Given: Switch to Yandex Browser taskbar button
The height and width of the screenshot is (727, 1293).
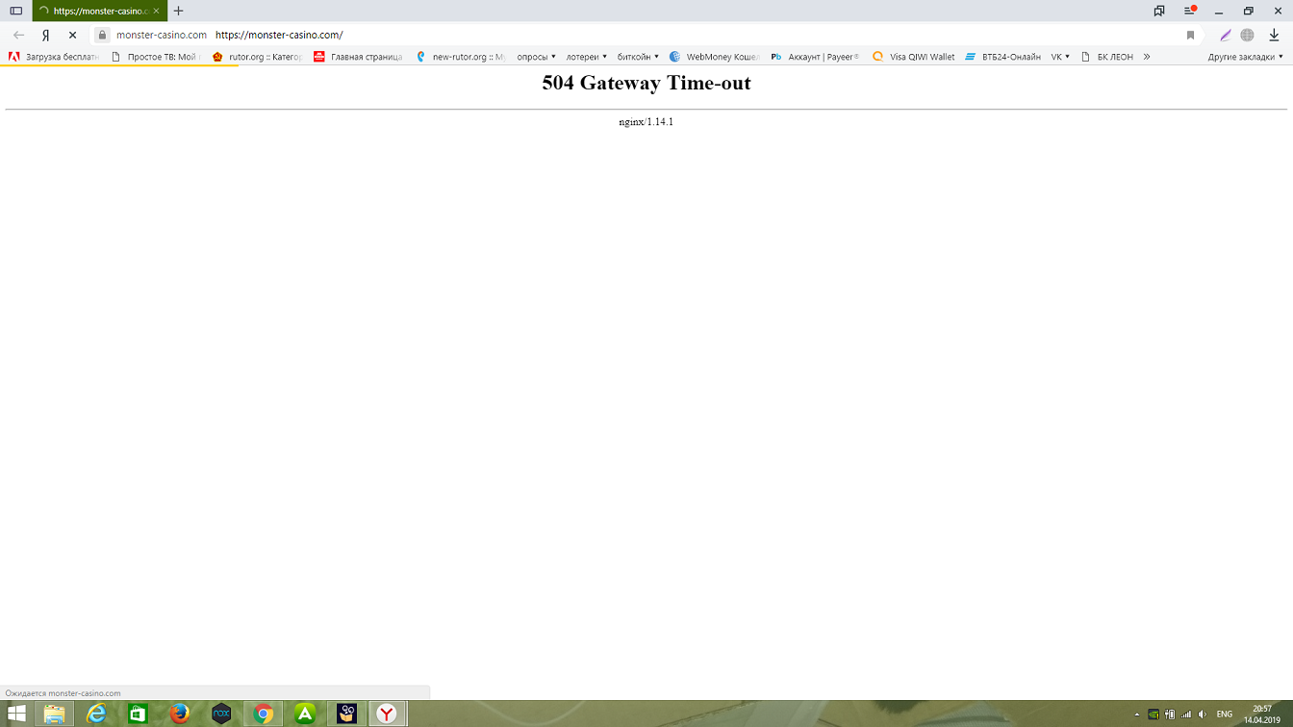Looking at the screenshot, I should (387, 714).
